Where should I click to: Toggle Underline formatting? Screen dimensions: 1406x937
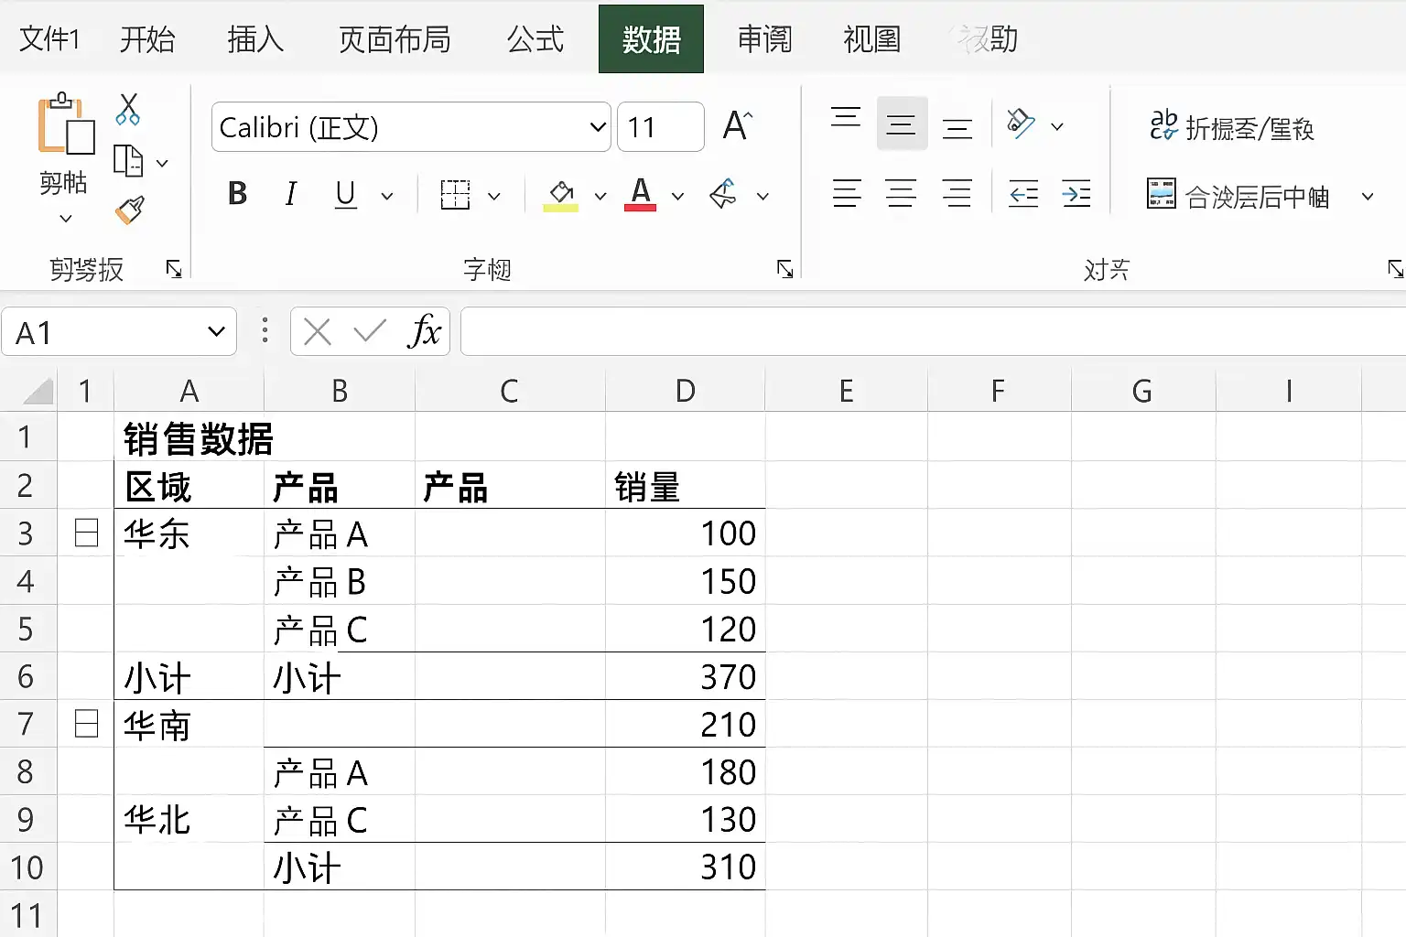point(345,194)
